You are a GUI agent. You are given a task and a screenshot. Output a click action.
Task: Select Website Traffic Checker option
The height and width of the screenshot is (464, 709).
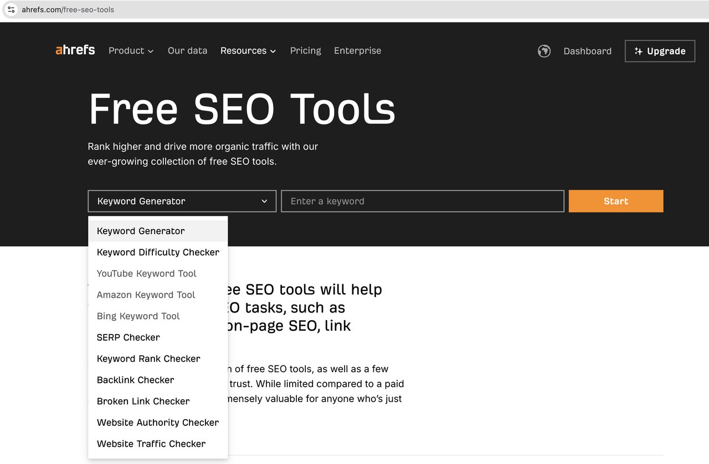(x=158, y=444)
